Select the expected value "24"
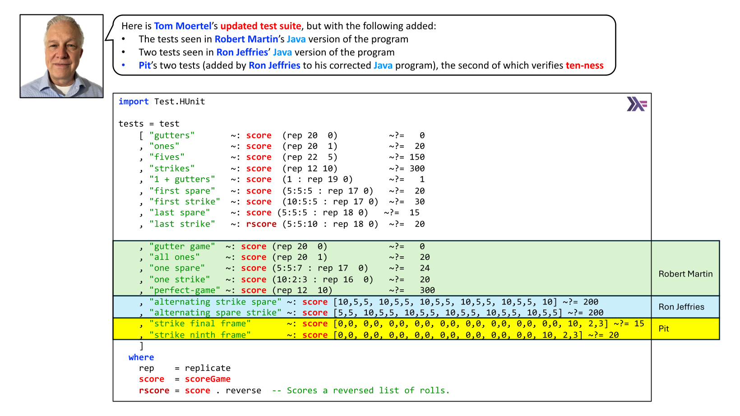This screenshot has height=416, width=740. 425,268
